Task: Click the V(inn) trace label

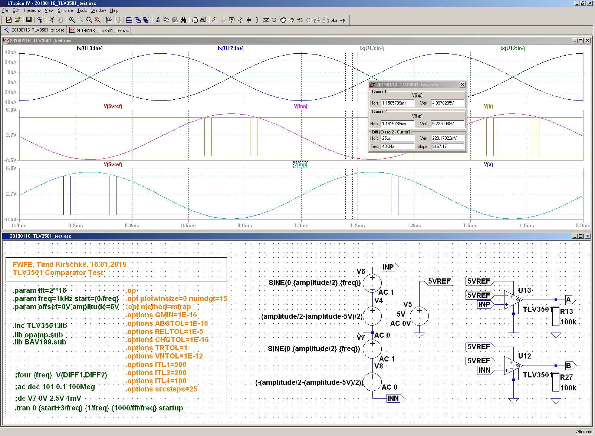Action: tap(300, 106)
